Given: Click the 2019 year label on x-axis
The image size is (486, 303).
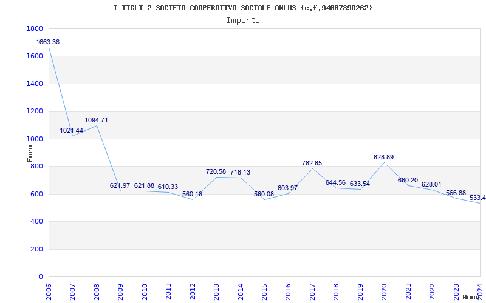Looking at the screenshot, I should (360, 290).
